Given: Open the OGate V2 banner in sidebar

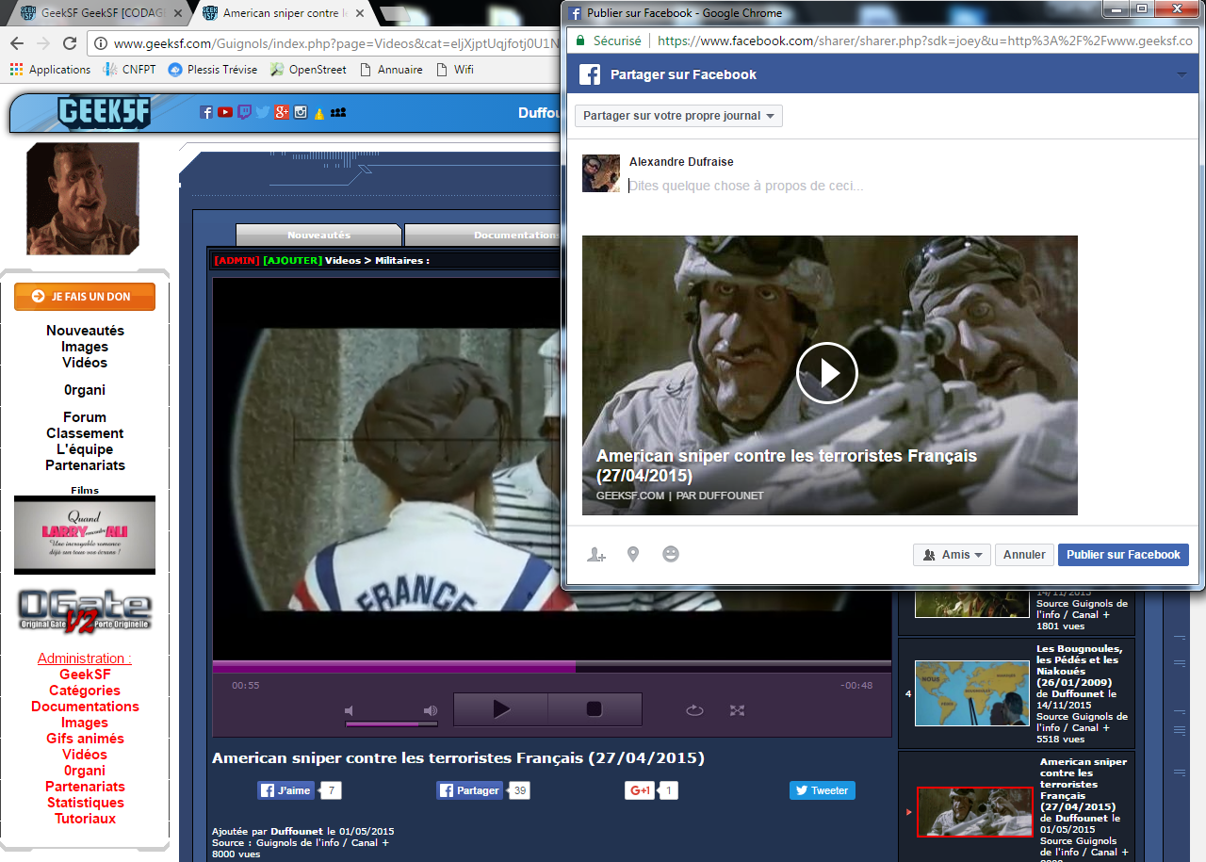Looking at the screenshot, I should click(x=85, y=612).
